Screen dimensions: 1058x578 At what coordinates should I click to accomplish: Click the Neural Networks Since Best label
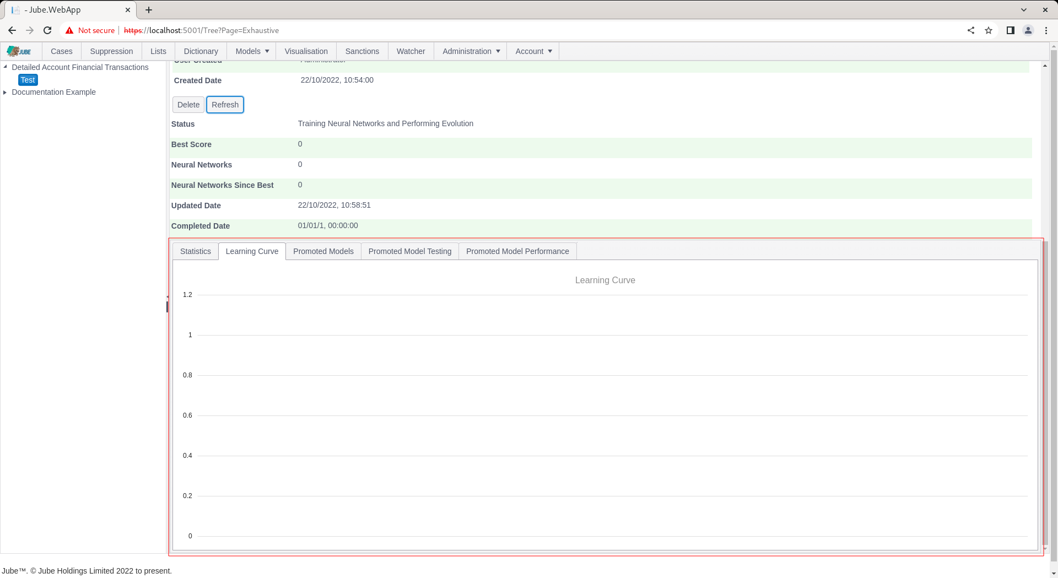222,185
